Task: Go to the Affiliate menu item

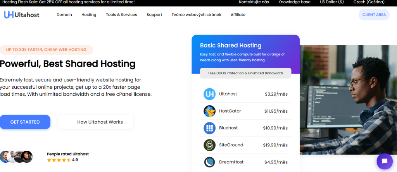Action: (x=238, y=15)
